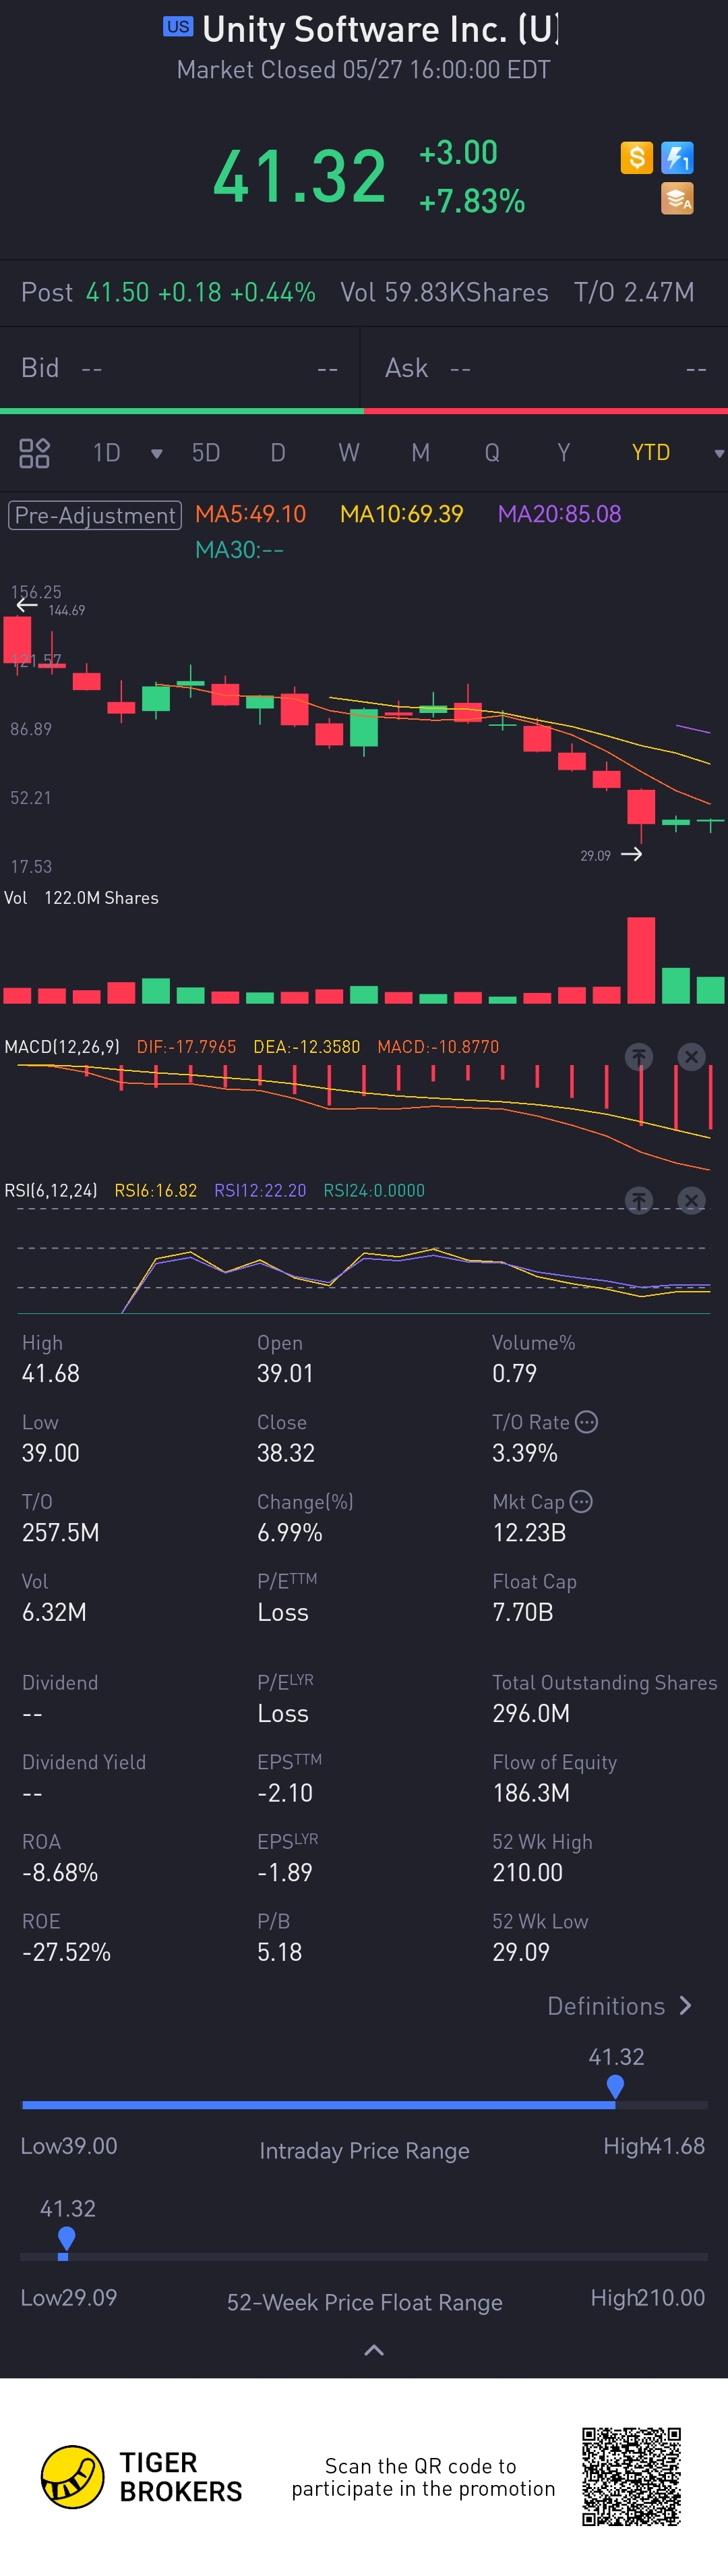Click chart right arrow near 29.09
728x2576 pixels.
point(631,854)
